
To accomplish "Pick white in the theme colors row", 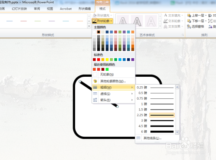I will click(94, 32).
